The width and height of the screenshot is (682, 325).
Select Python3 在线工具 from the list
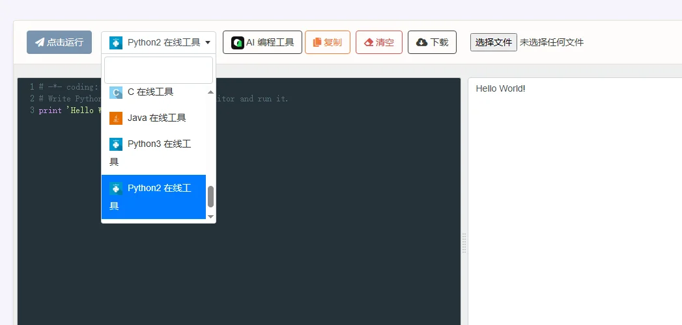point(154,153)
